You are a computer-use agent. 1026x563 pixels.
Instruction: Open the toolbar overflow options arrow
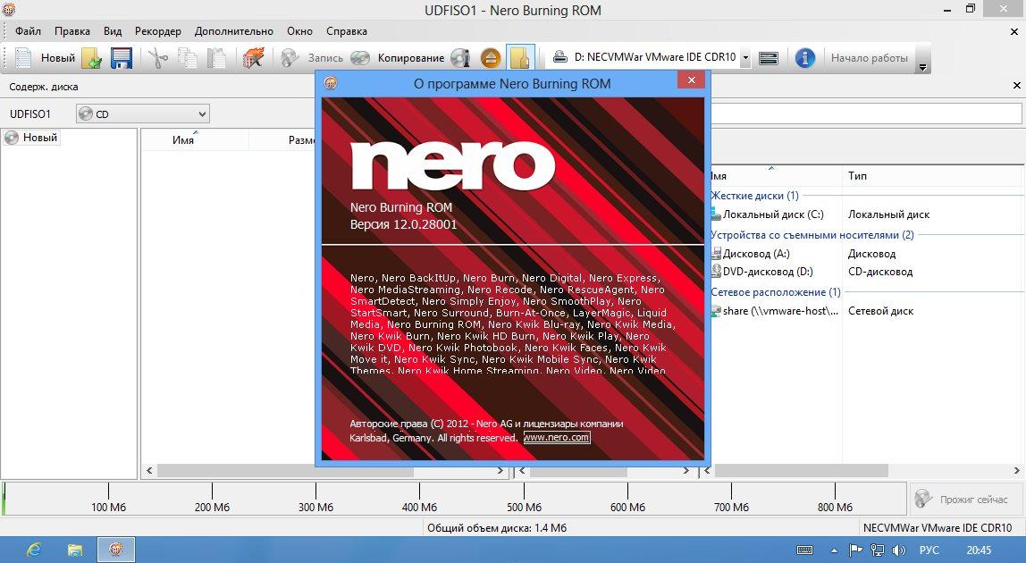point(922,67)
